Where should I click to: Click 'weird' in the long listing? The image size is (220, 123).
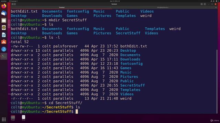[x=126, y=98]
